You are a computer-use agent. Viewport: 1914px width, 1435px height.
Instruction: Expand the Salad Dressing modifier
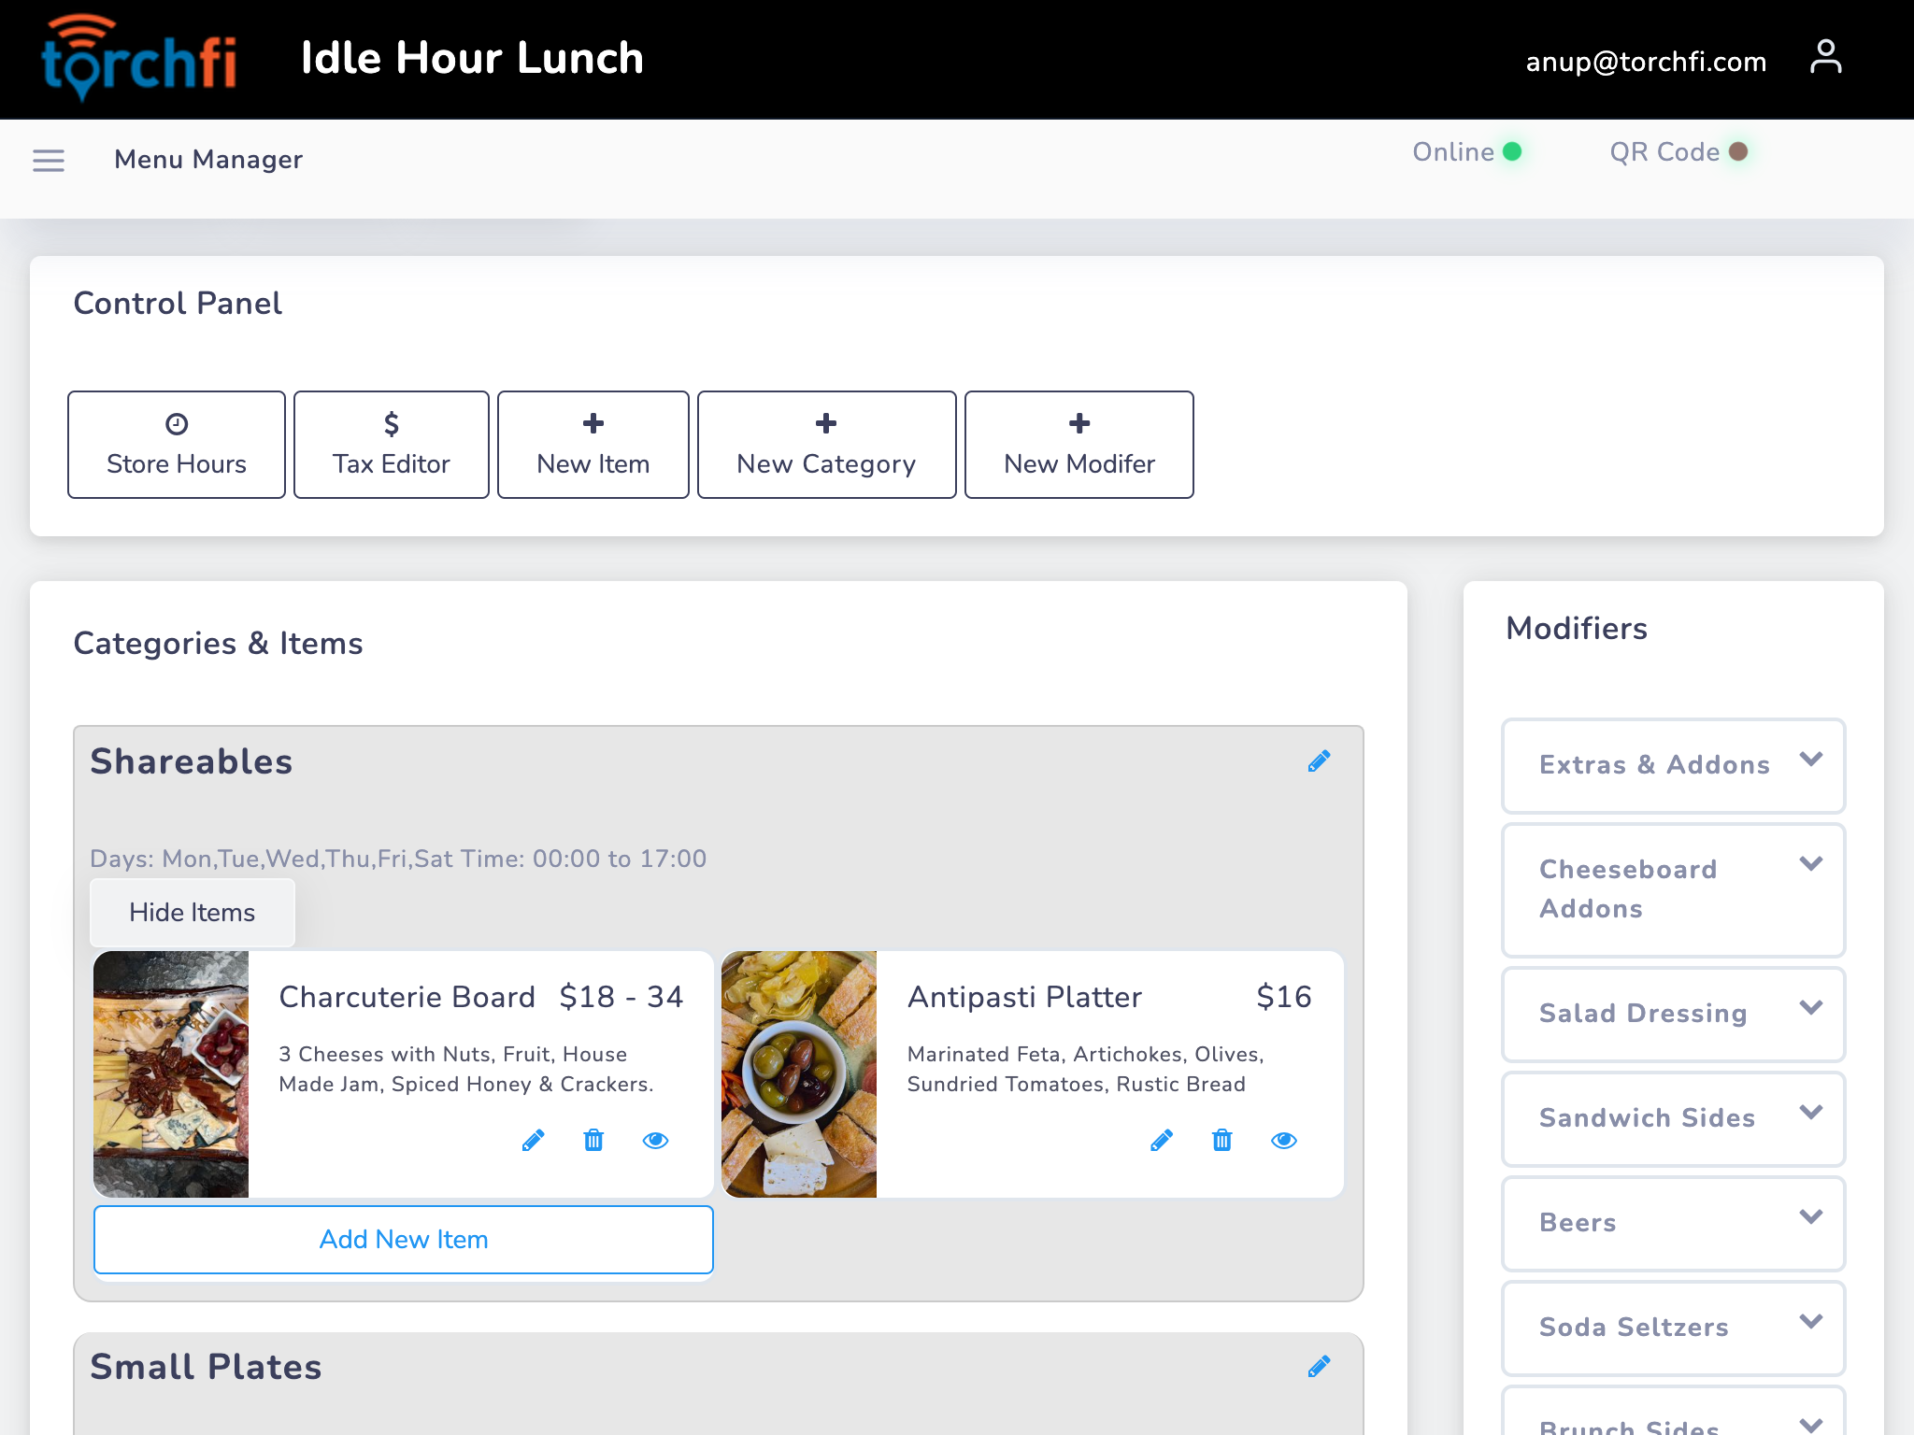click(x=1673, y=1014)
